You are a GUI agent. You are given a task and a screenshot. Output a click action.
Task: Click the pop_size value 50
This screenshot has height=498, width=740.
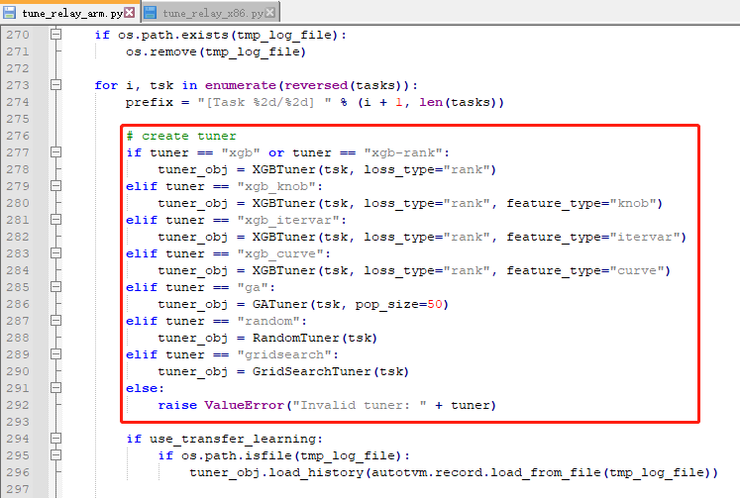pos(435,304)
